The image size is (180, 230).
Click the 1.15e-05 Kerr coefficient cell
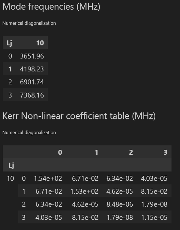154,217
